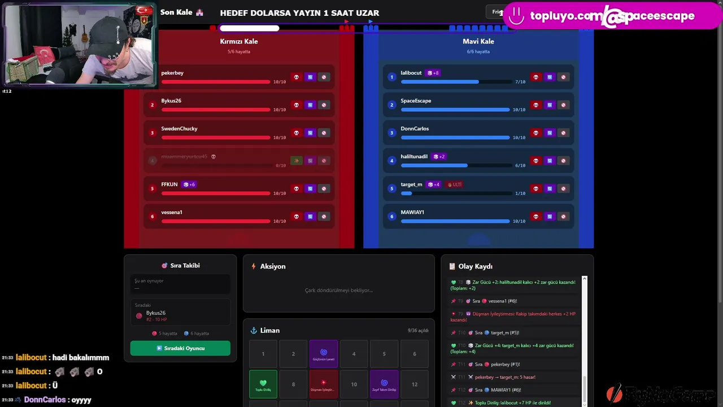This screenshot has height=407, width=723.
Task: Click the skull icon for DonnCarlos
Action: click(535, 133)
